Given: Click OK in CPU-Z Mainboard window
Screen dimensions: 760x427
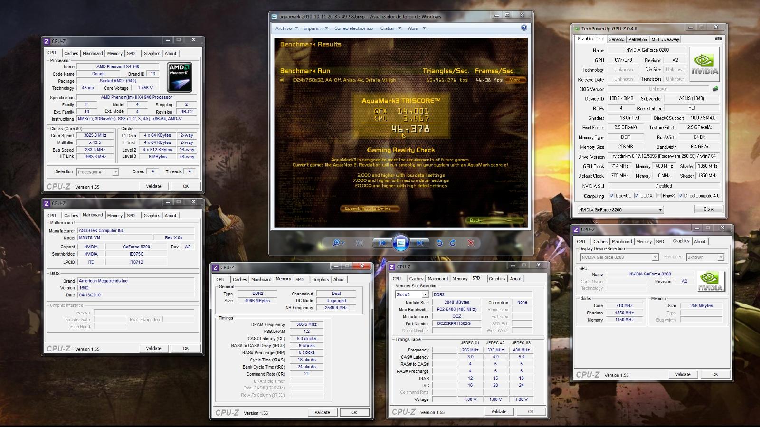Looking at the screenshot, I should click(186, 348).
